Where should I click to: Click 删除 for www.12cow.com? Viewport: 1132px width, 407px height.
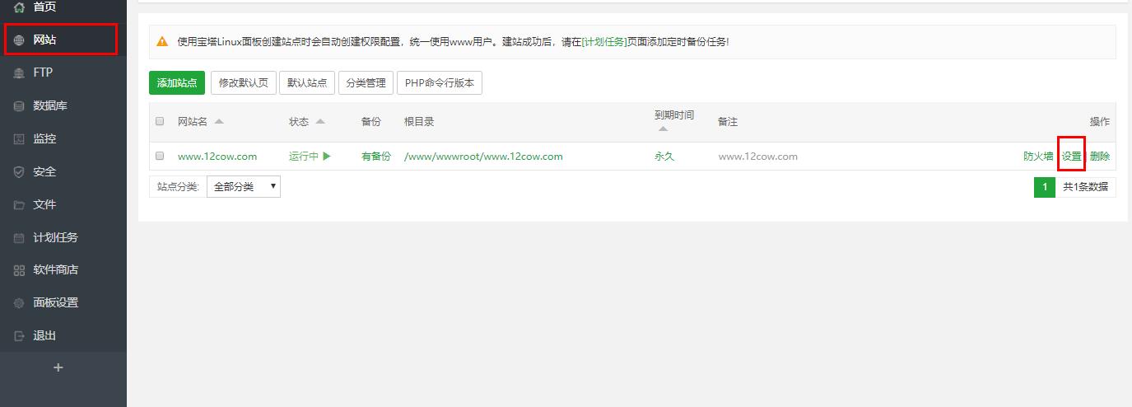(x=1100, y=156)
